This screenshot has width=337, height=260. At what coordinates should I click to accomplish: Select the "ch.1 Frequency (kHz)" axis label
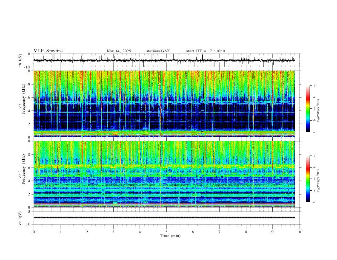[22, 99]
